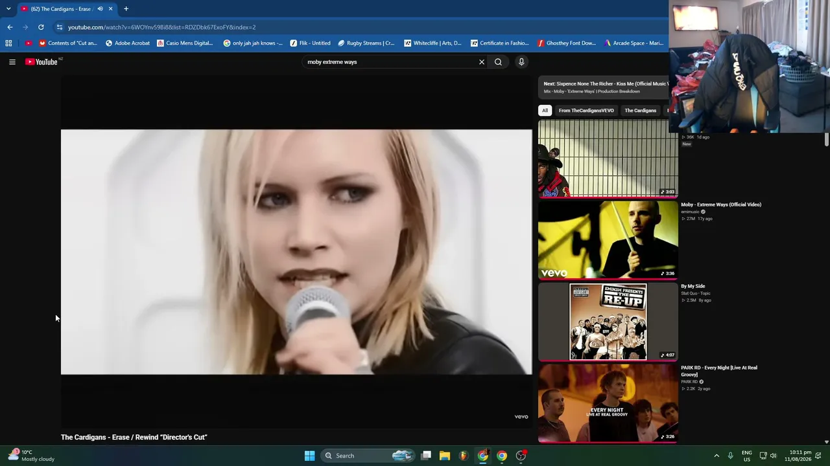Viewport: 830px width, 466px height.
Task: Close The Cardigans - Erase browser tab
Action: coord(110,9)
